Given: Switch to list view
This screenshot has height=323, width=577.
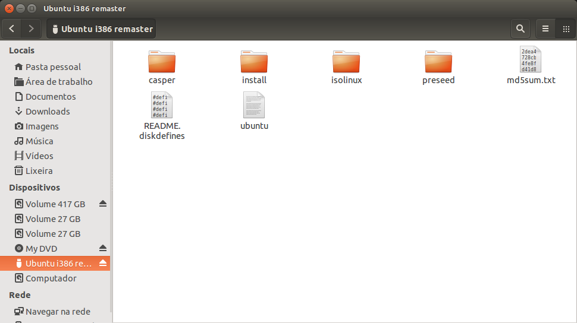Looking at the screenshot, I should coord(545,28).
